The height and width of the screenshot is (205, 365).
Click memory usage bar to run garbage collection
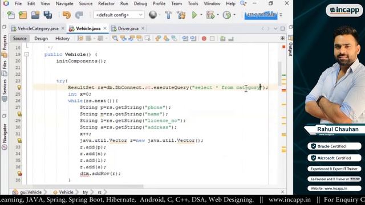click(261, 15)
